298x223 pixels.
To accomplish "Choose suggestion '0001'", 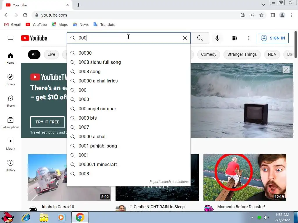I will pos(129,155).
